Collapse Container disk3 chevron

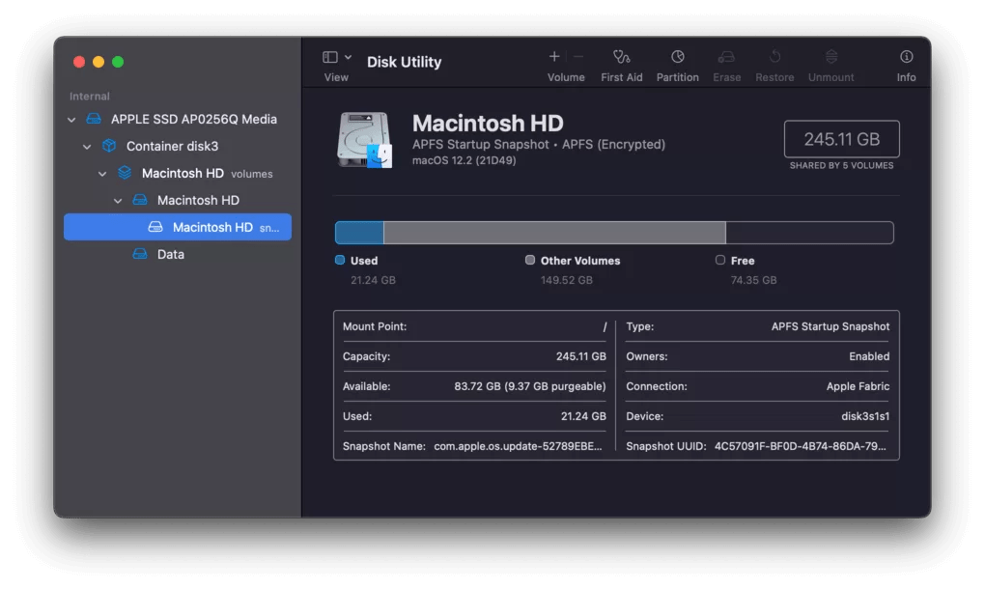[x=87, y=147]
